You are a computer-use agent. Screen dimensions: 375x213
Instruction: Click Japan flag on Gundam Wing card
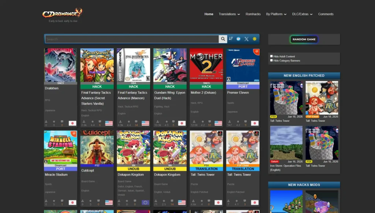(182, 123)
